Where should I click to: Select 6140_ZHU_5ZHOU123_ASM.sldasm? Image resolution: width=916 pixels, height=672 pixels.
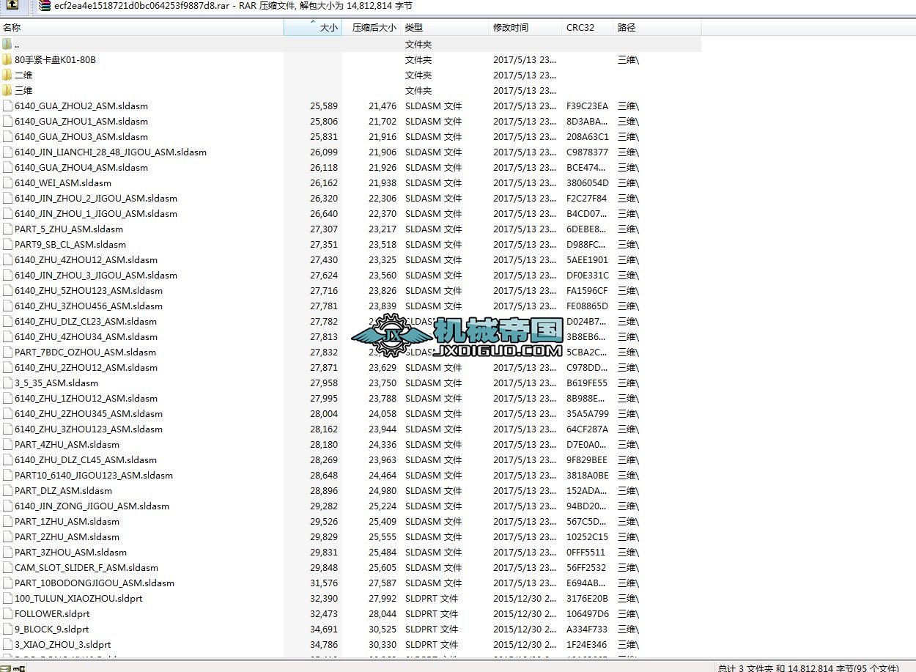pyautogui.click(x=89, y=291)
